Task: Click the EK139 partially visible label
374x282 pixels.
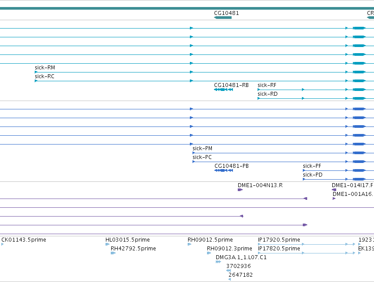Action: tap(366, 249)
